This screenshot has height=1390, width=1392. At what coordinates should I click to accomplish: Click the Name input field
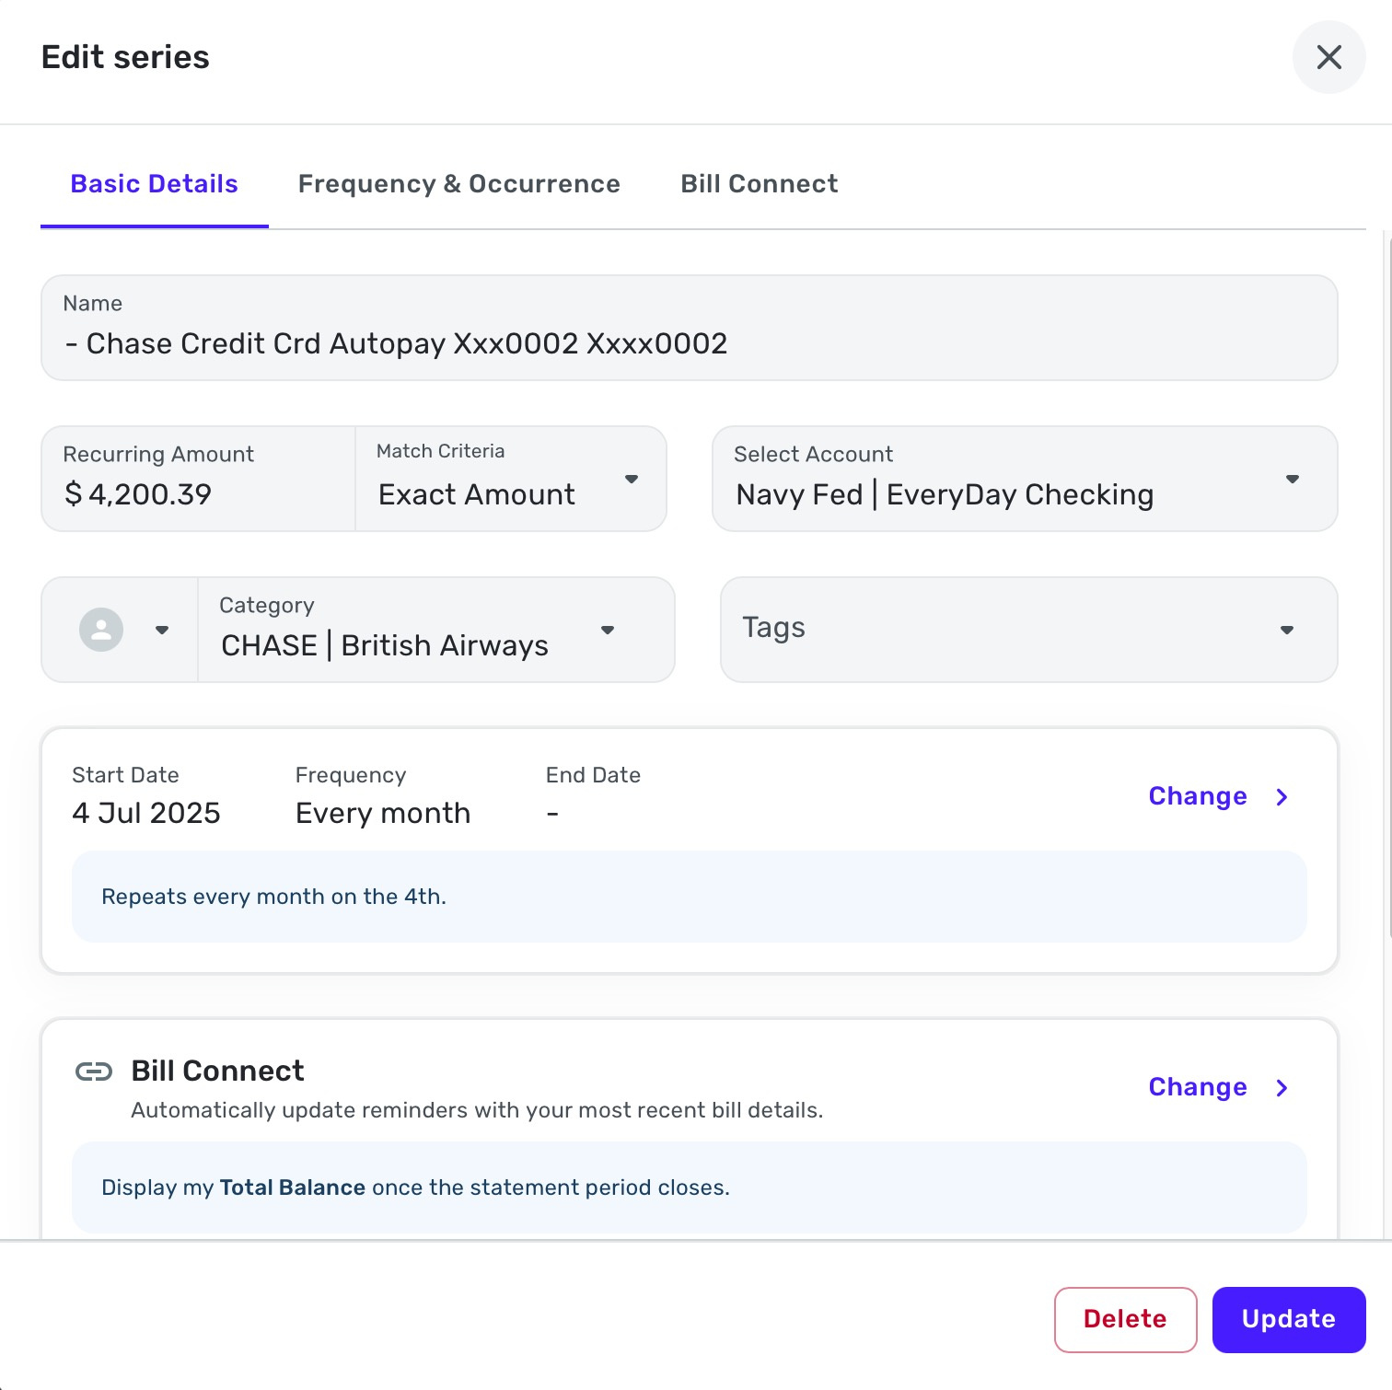pyautogui.click(x=689, y=343)
